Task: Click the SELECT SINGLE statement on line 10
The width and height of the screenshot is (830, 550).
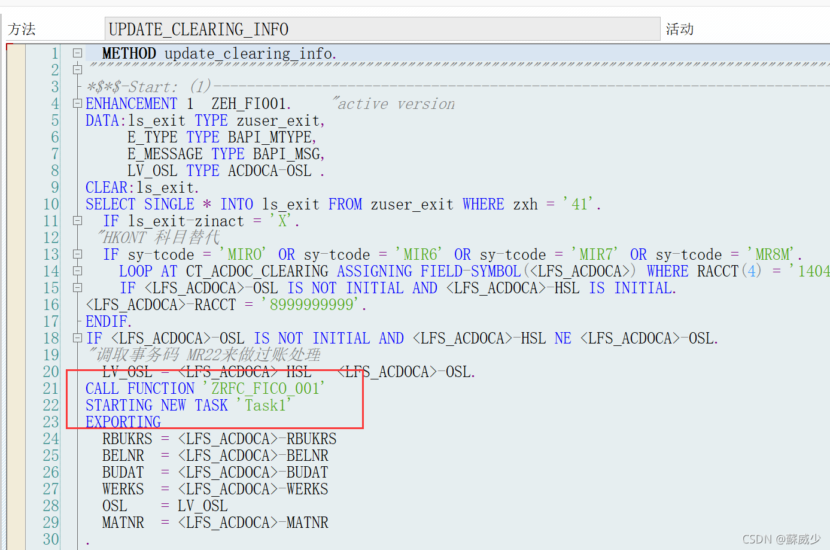Action: [343, 204]
